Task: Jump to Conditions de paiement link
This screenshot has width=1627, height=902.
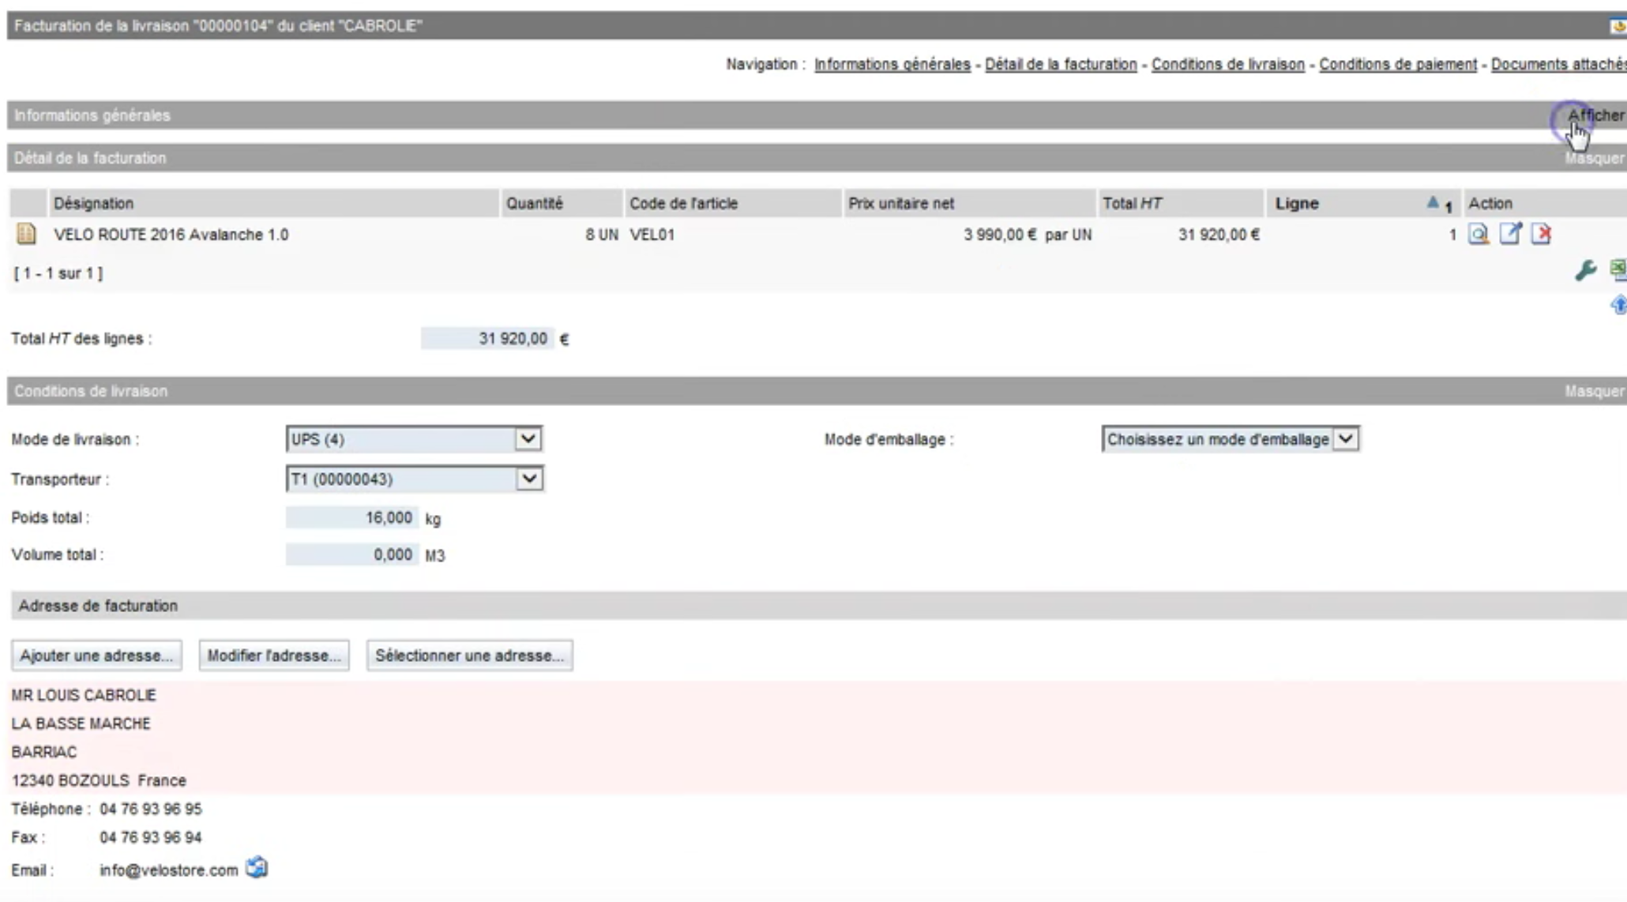Action: pyautogui.click(x=1397, y=65)
